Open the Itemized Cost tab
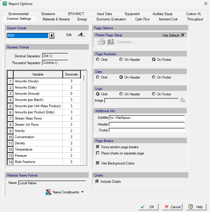210x212 pixels. coord(168,19)
